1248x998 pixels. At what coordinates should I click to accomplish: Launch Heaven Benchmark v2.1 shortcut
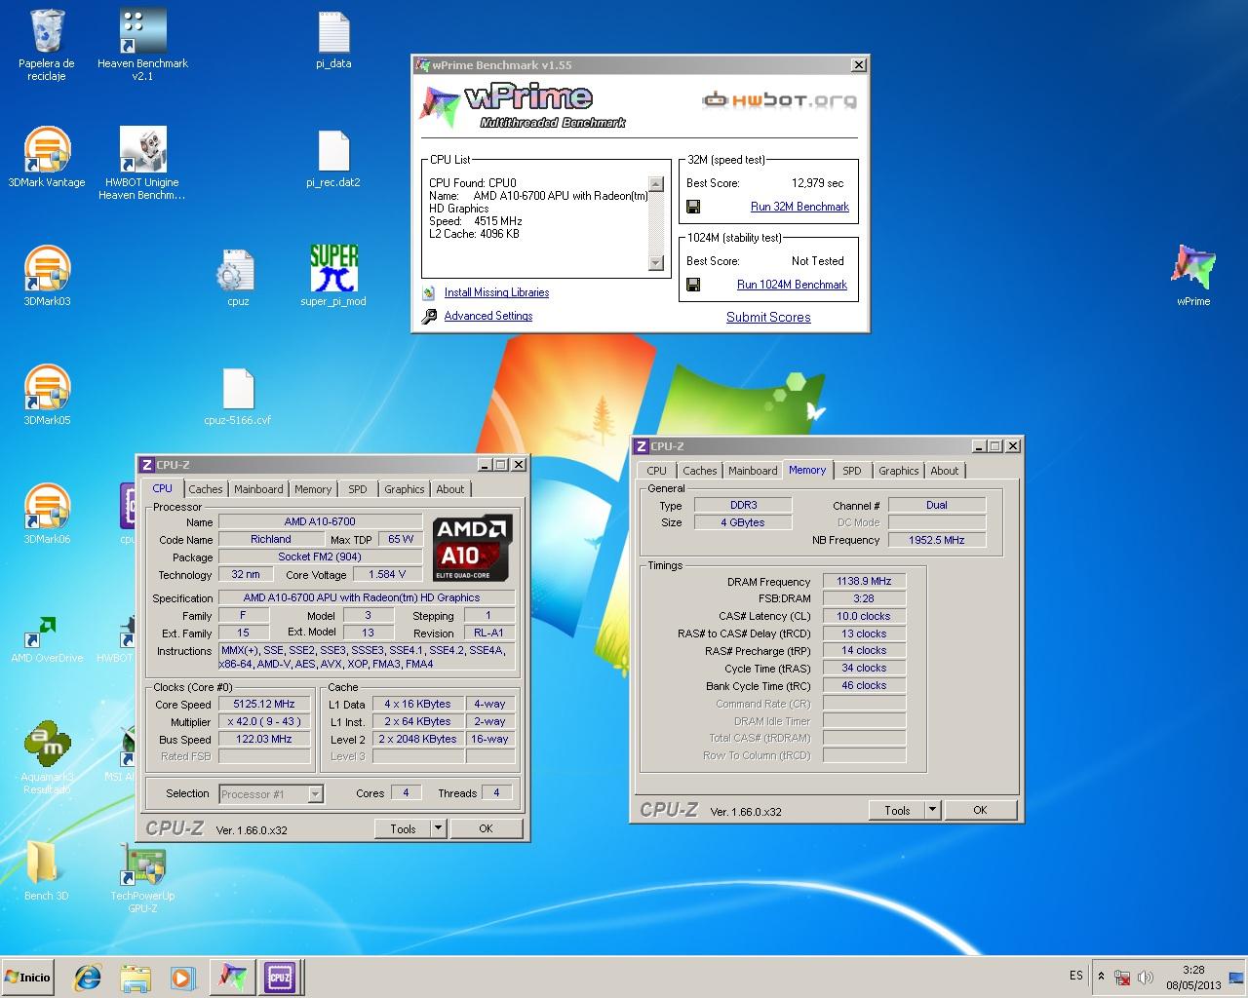point(142,45)
